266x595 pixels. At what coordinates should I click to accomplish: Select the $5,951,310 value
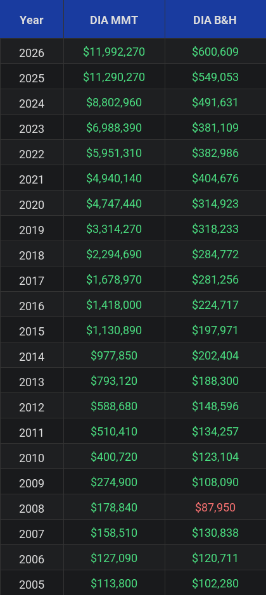(114, 153)
